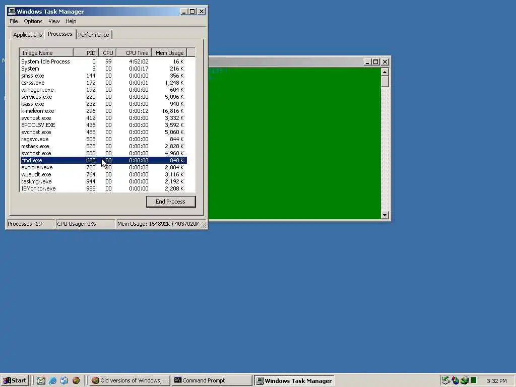Sort by Mem Usage column header
The width and height of the screenshot is (516, 387).
tap(169, 52)
